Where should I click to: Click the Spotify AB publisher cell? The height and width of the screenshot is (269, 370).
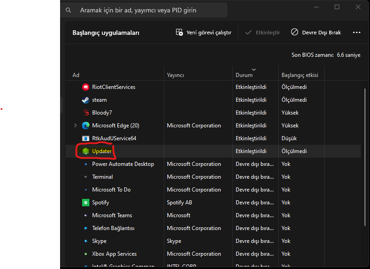[179, 203]
